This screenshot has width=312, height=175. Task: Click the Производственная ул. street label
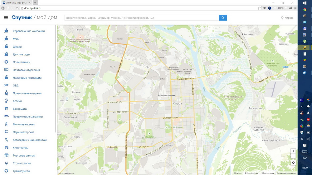[x=126, y=147]
